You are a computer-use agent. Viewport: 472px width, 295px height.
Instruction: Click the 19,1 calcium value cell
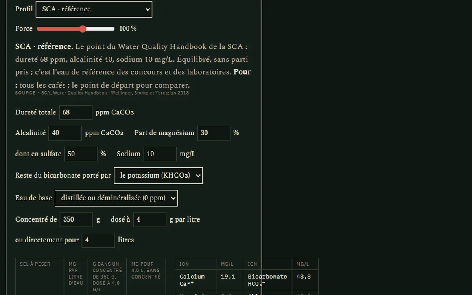[230, 280]
